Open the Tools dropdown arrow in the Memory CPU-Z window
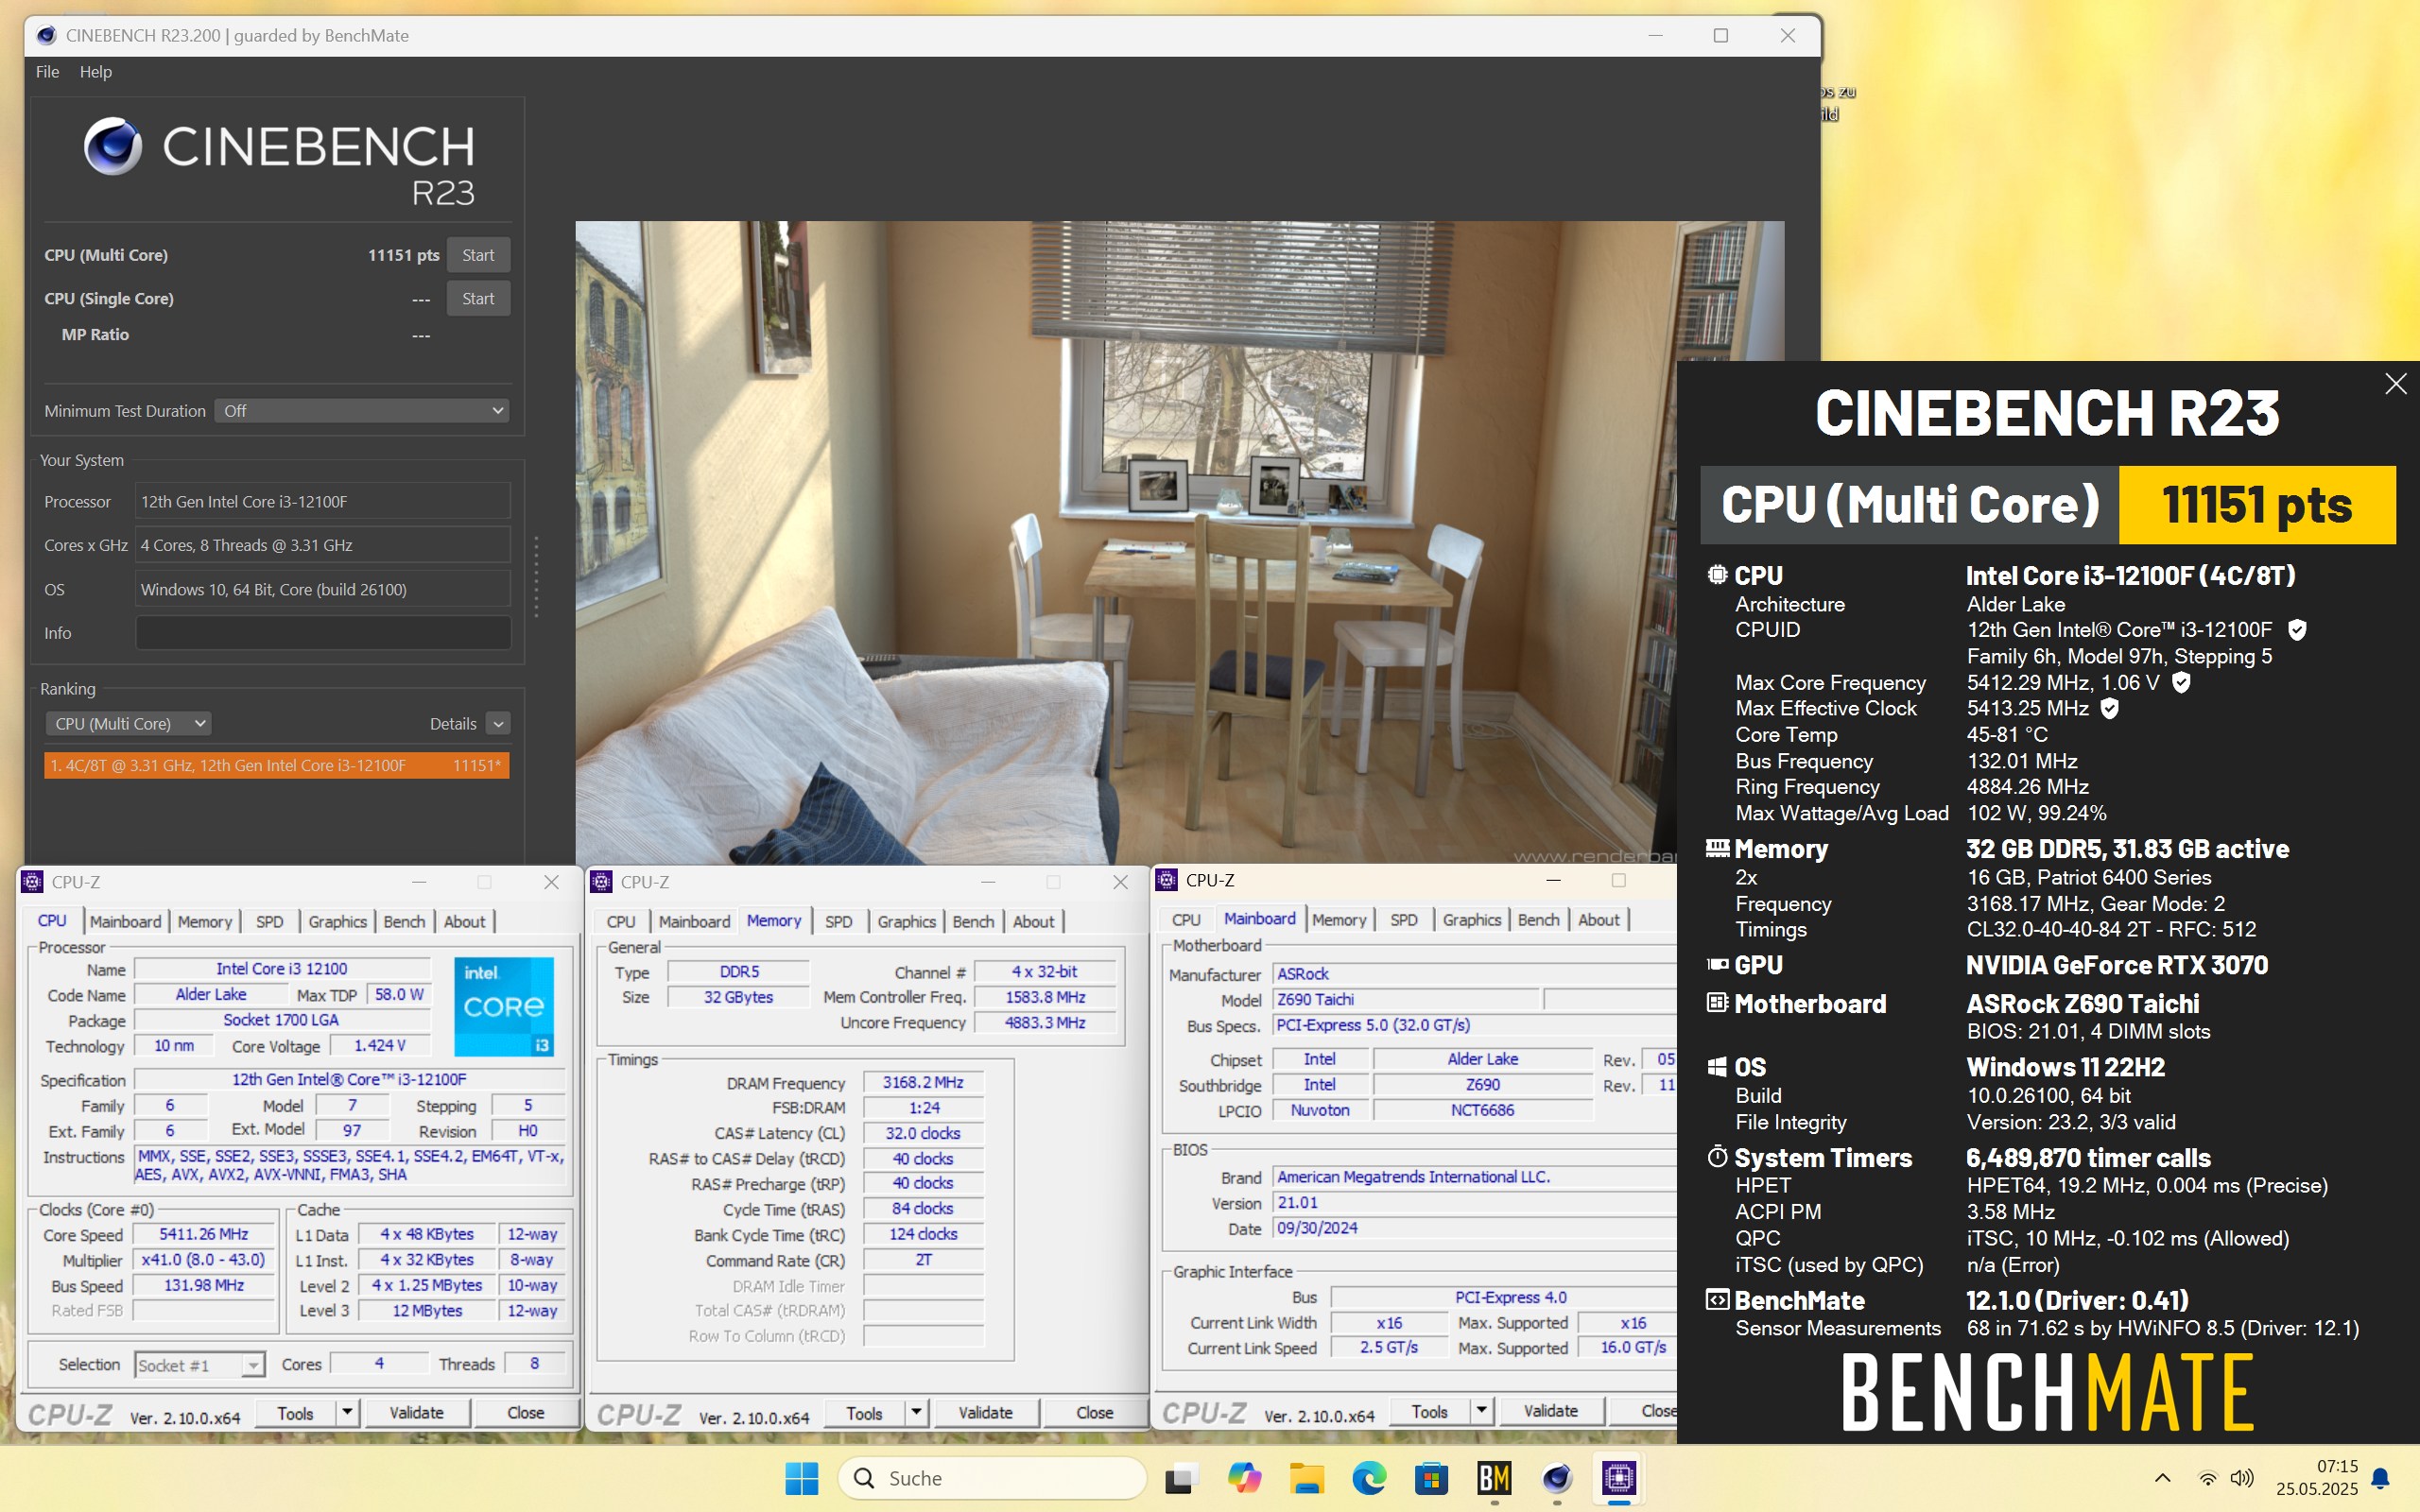 (916, 1412)
